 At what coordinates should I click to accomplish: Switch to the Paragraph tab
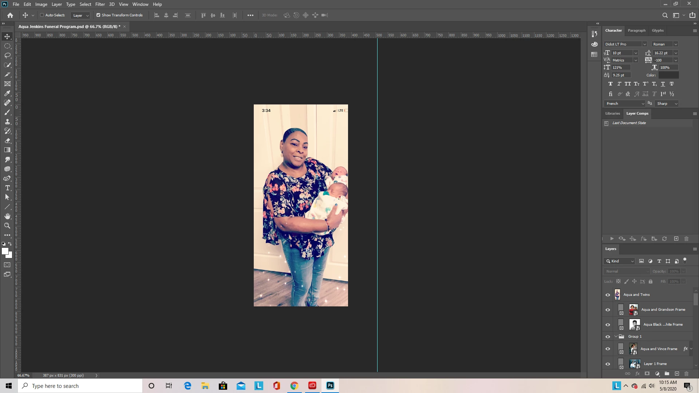click(x=636, y=31)
